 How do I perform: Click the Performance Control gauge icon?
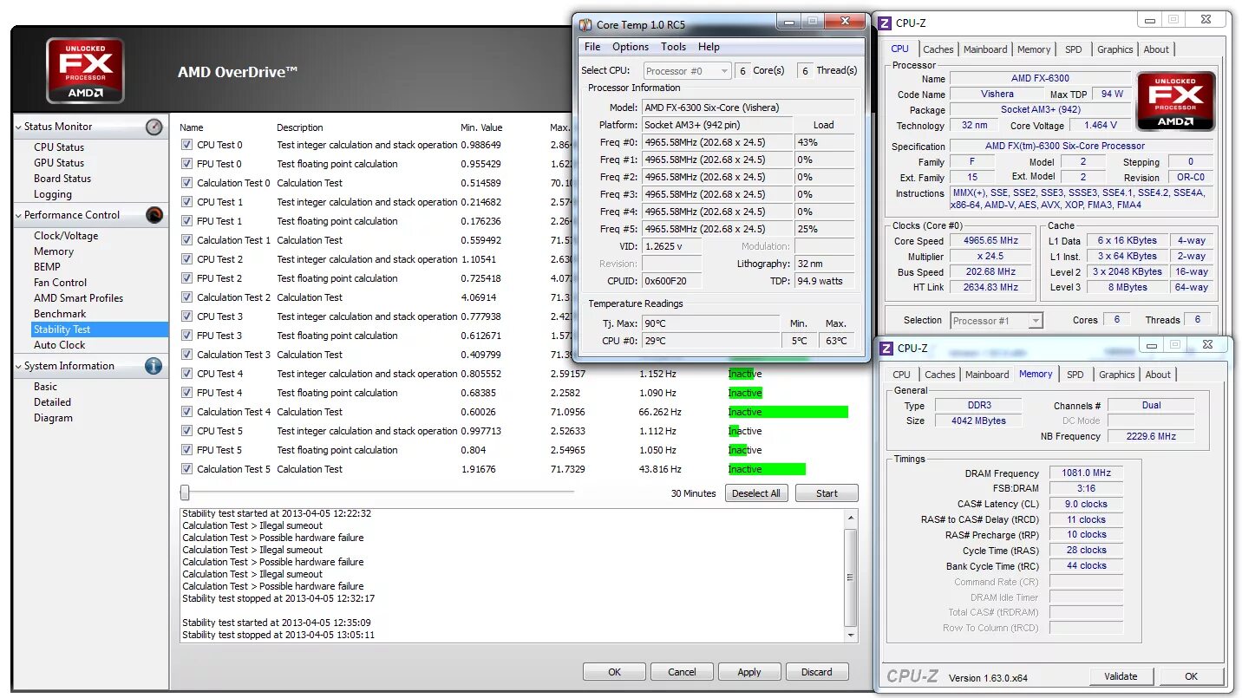coord(154,214)
